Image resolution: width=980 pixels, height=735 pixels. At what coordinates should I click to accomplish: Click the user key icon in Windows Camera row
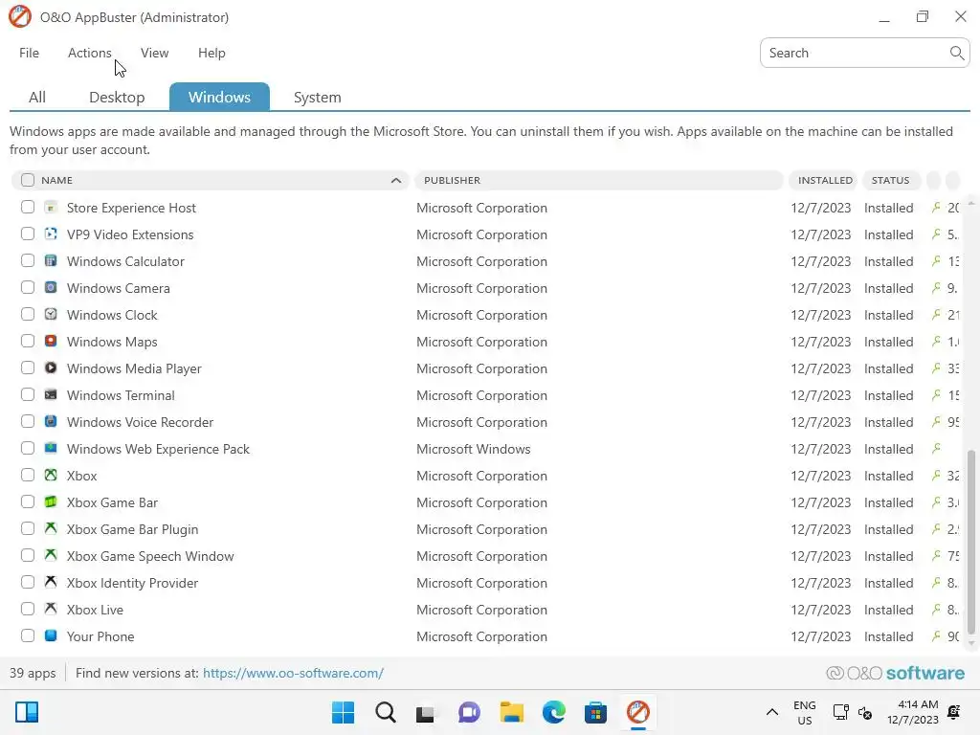(936, 287)
